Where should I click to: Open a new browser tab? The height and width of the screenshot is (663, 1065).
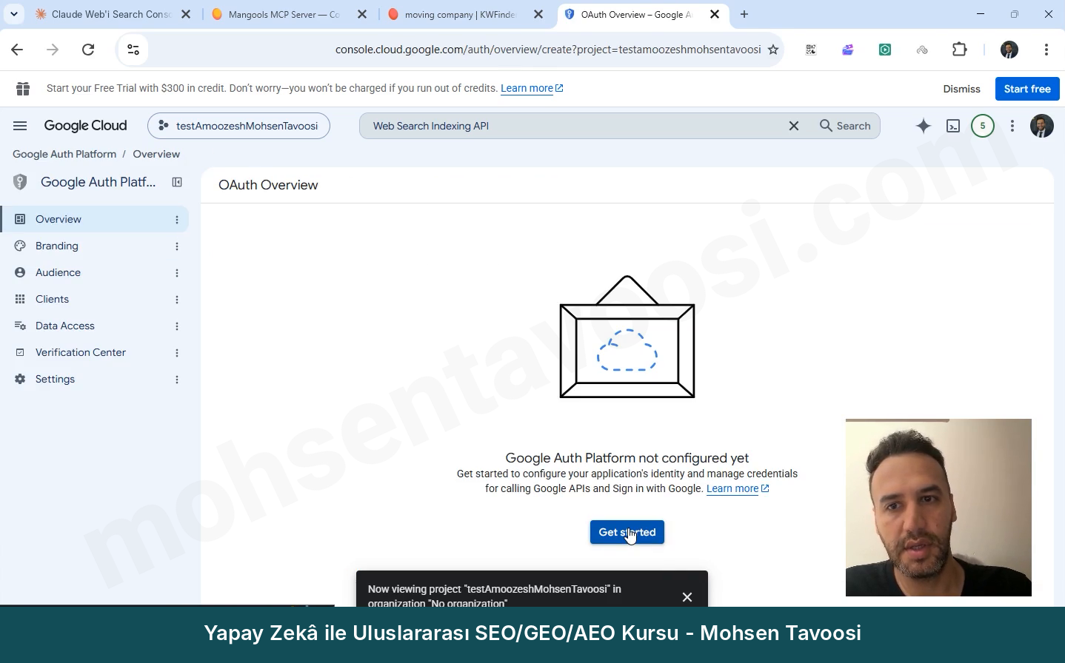(744, 14)
